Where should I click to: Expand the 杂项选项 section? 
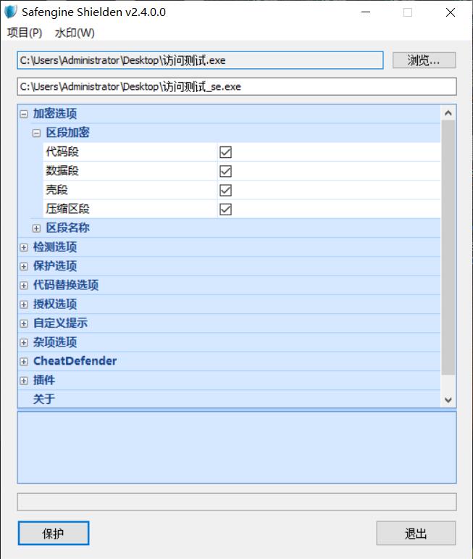tap(24, 343)
